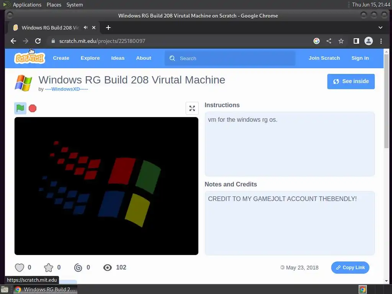Click the 102 views count
This screenshot has height=294, width=392.
pos(121,268)
